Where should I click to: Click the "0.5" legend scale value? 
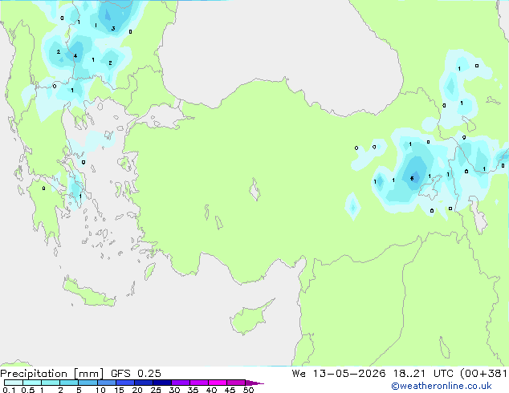point(27,390)
